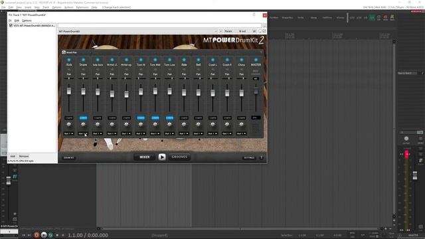Switch to the GROOVES view

[x=179, y=157]
